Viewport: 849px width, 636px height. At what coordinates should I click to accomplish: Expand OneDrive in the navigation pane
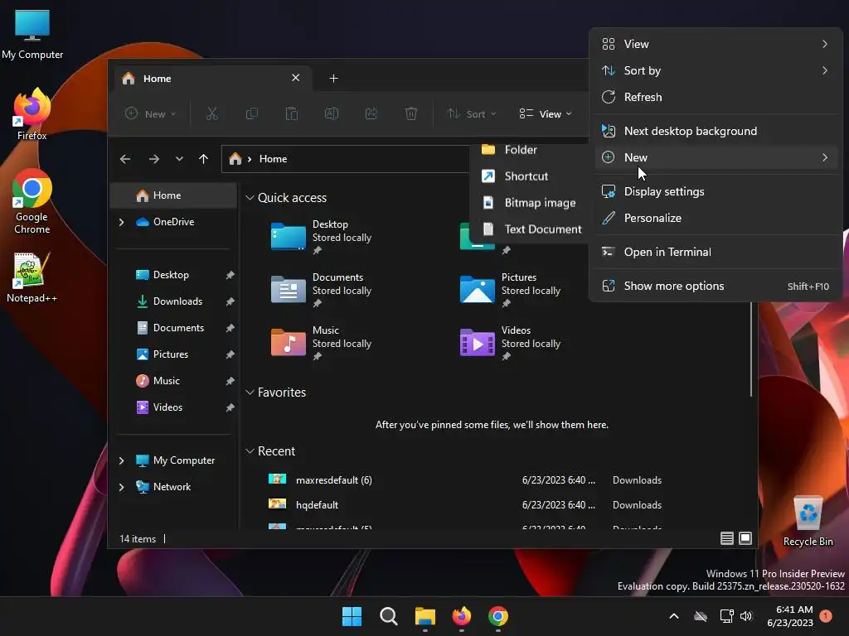pos(121,222)
